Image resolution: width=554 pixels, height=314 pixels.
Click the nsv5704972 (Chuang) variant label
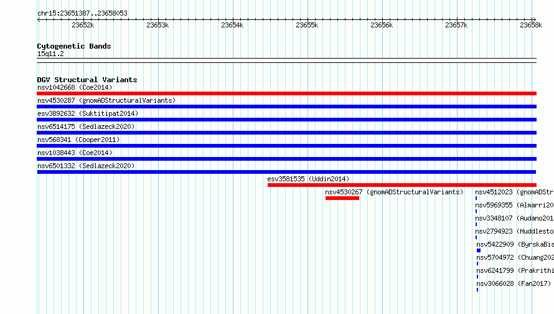tap(515, 257)
